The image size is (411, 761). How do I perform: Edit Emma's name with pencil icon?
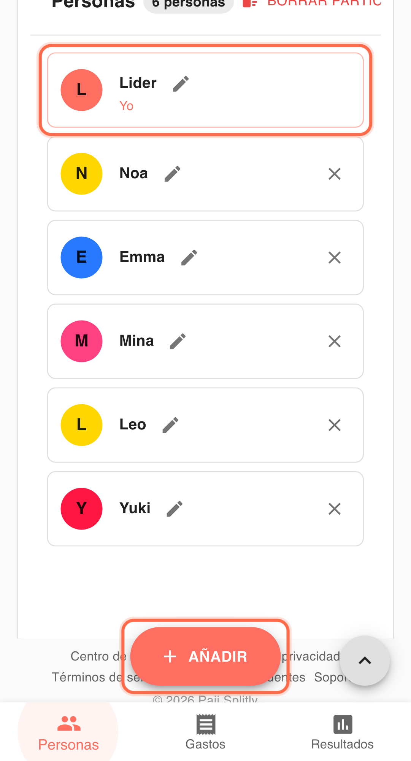(x=189, y=258)
